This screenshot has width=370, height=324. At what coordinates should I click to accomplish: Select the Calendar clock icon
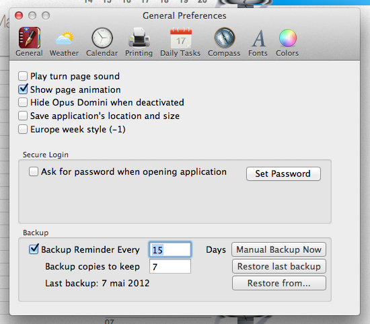[102, 38]
